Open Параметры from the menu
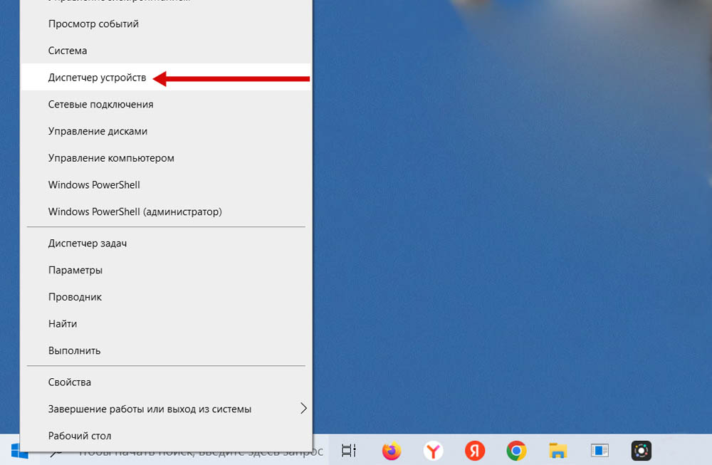The width and height of the screenshot is (712, 465). (166, 270)
